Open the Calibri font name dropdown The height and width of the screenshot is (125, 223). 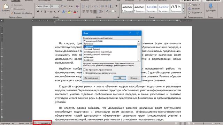tap(49, 6)
